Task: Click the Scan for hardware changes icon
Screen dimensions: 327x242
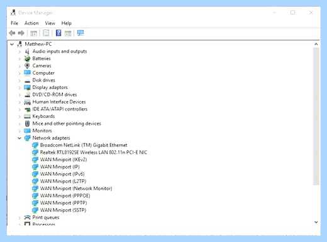Action: 80,33
